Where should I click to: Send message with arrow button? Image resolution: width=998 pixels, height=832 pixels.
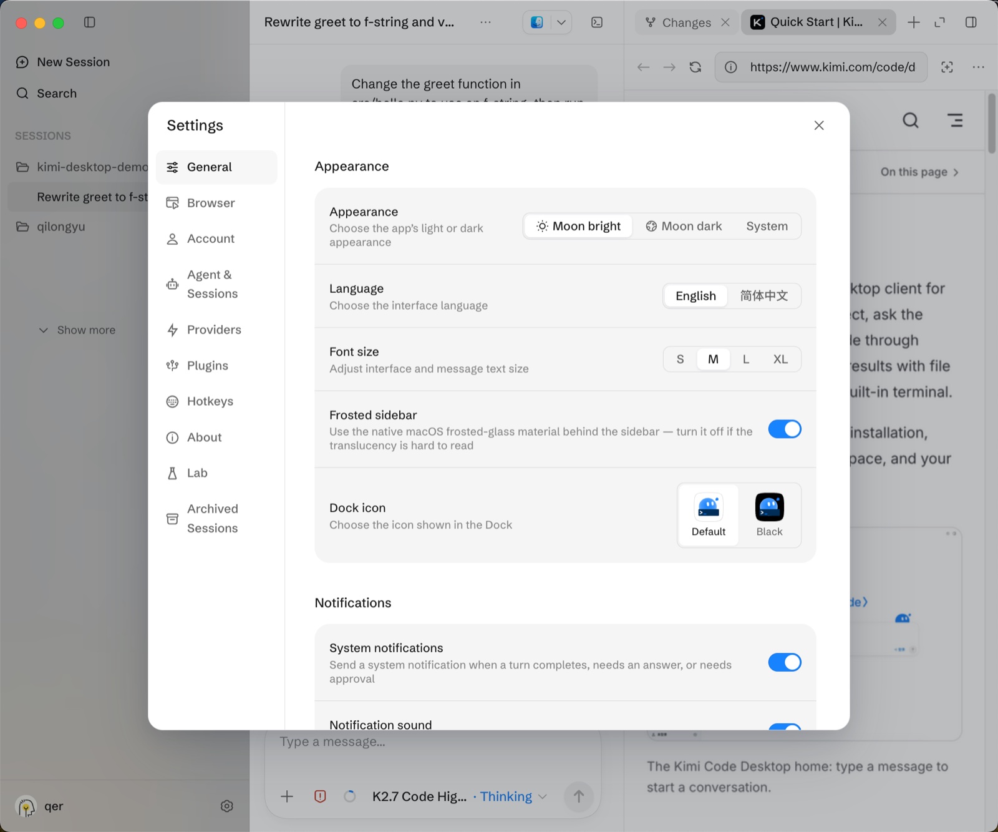(x=579, y=797)
